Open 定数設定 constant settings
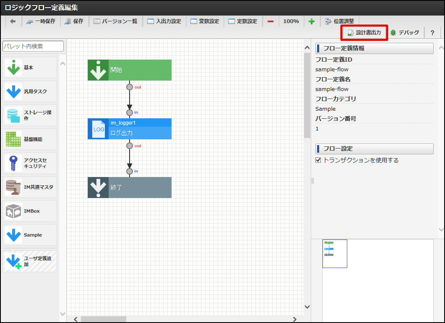445x323 pixels. [x=243, y=21]
